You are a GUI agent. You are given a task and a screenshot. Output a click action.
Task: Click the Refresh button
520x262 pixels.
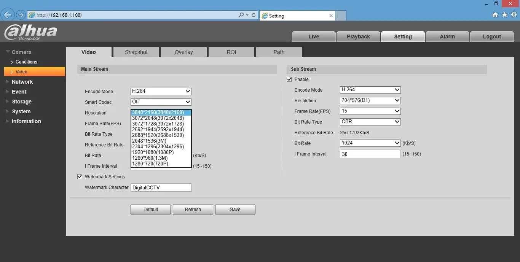(193, 210)
